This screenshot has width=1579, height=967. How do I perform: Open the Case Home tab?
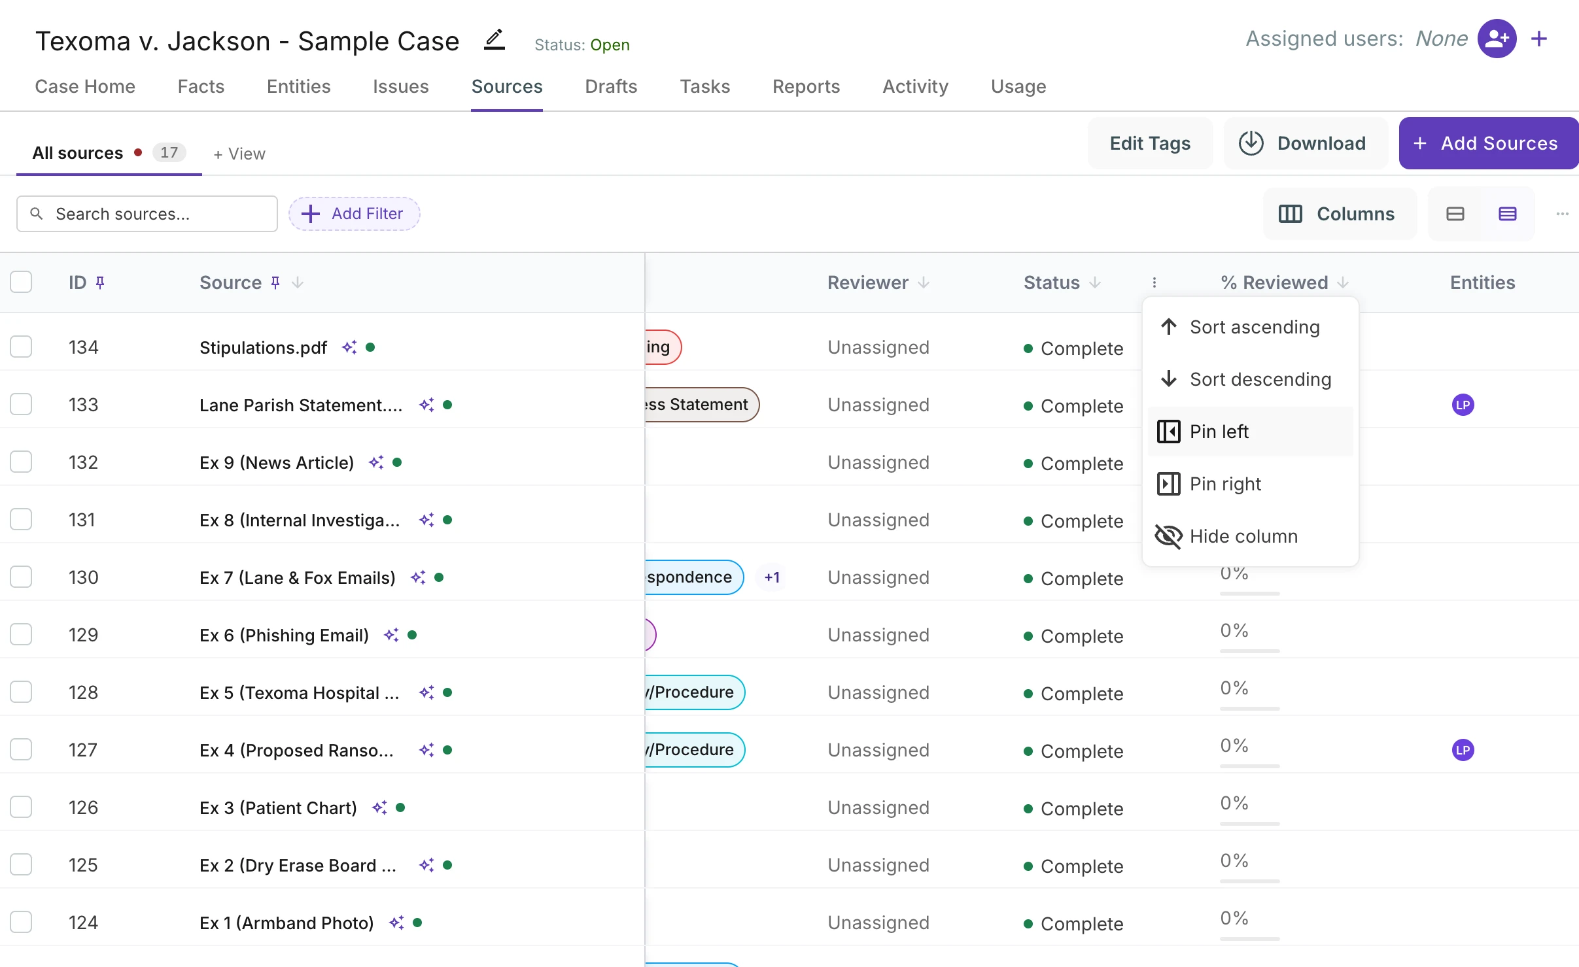[x=85, y=86]
